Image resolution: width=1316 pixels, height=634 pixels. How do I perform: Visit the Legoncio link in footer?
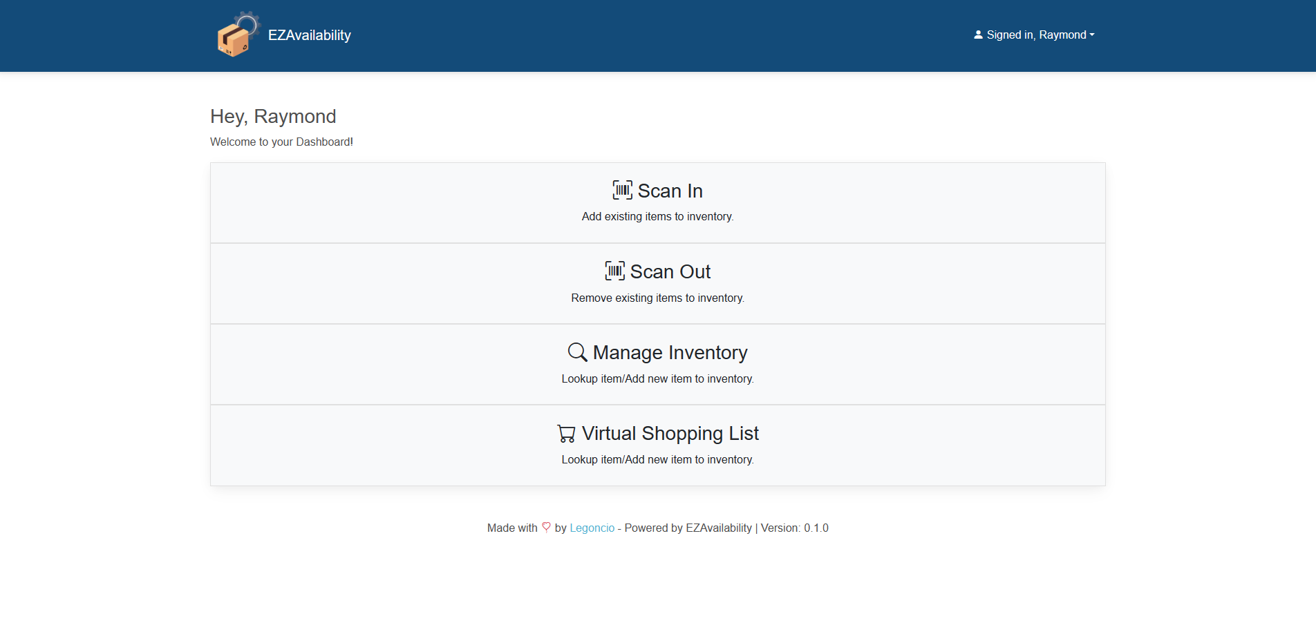point(592,527)
